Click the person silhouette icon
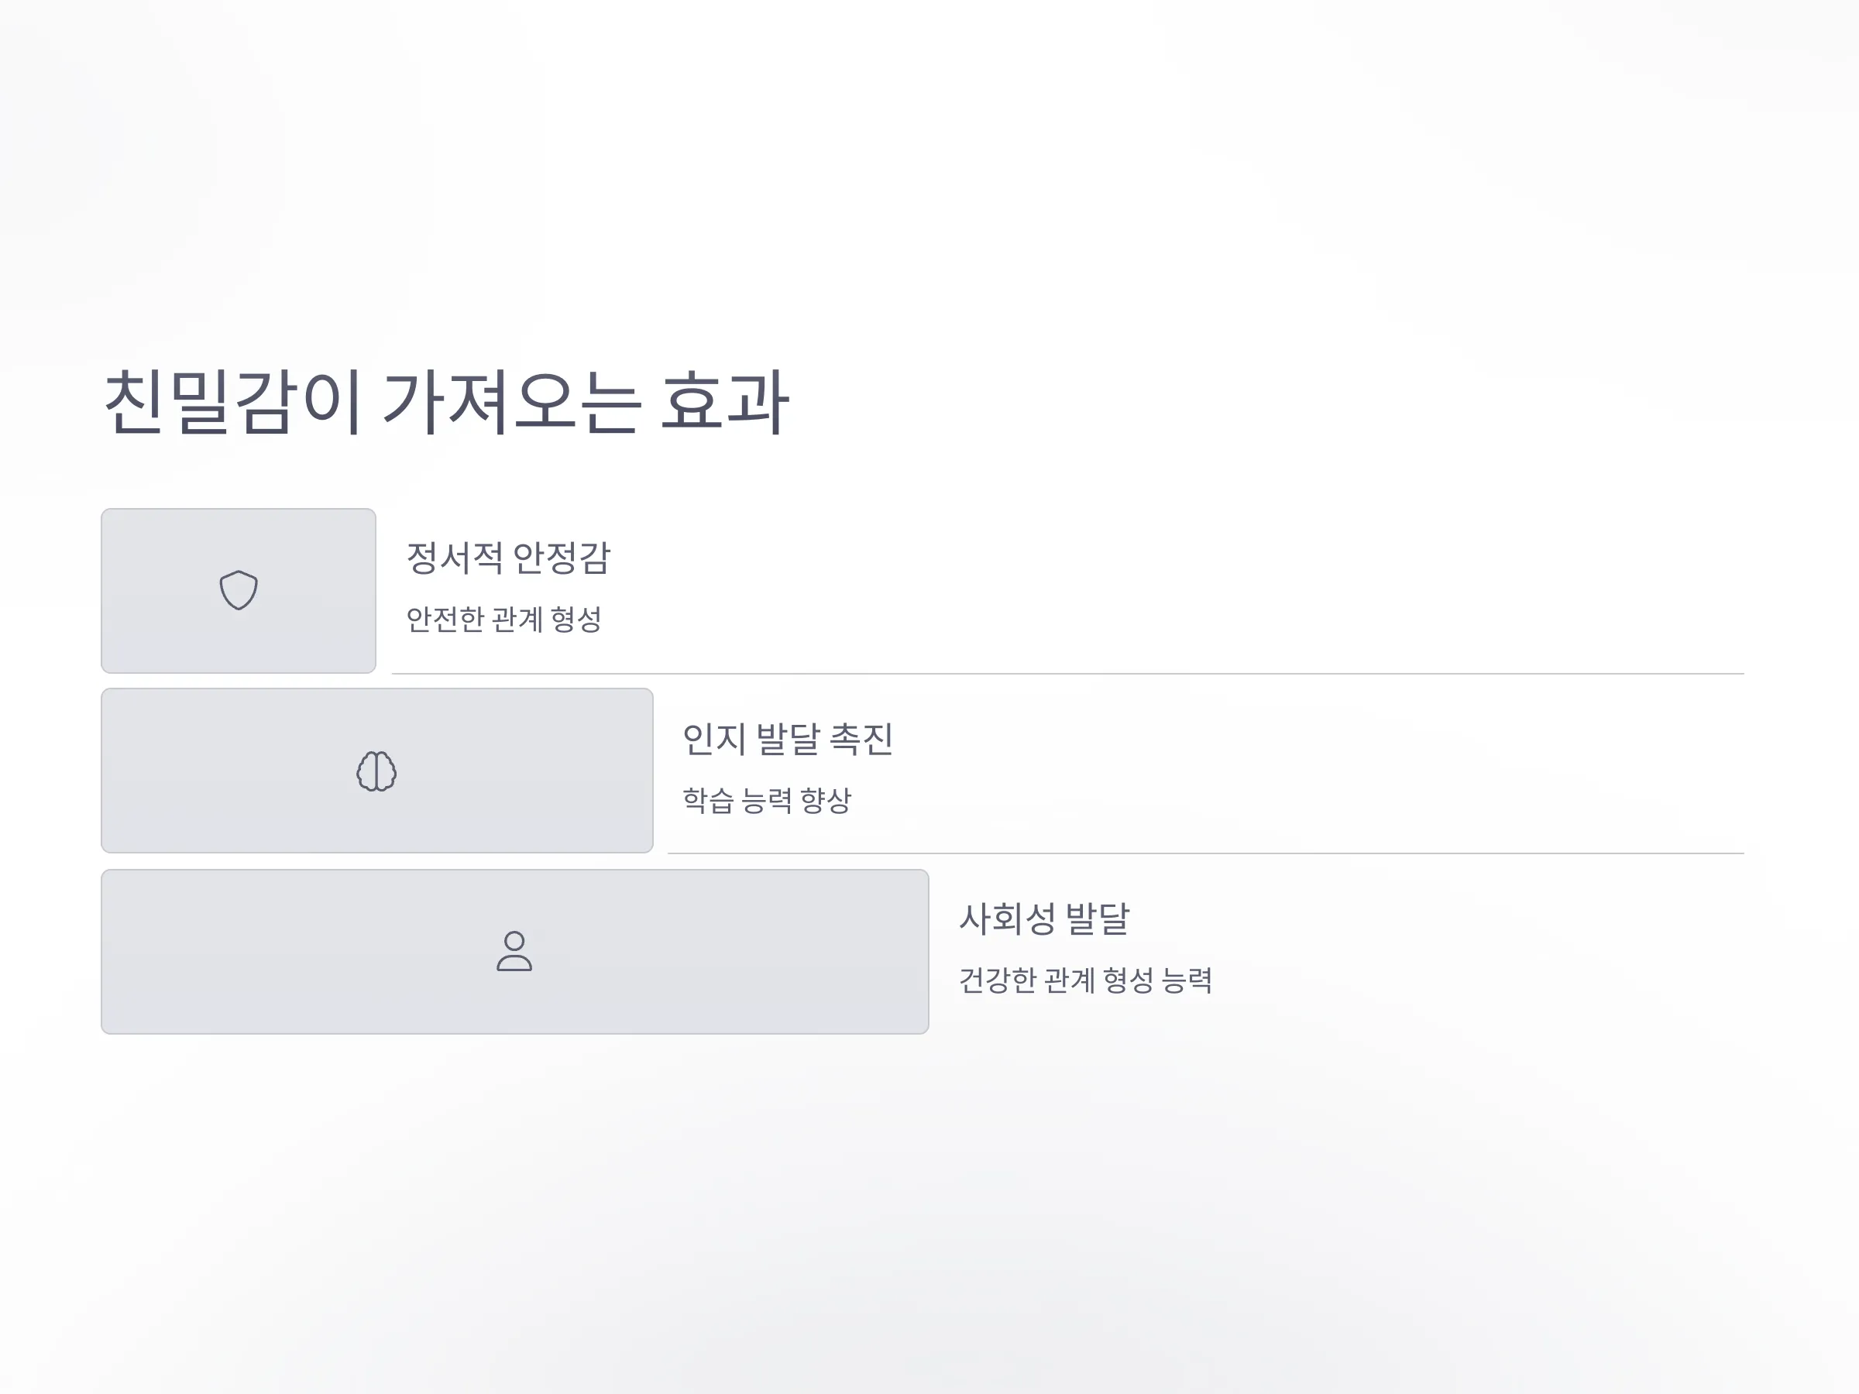Viewport: 1859px width, 1394px height. pyautogui.click(x=514, y=951)
